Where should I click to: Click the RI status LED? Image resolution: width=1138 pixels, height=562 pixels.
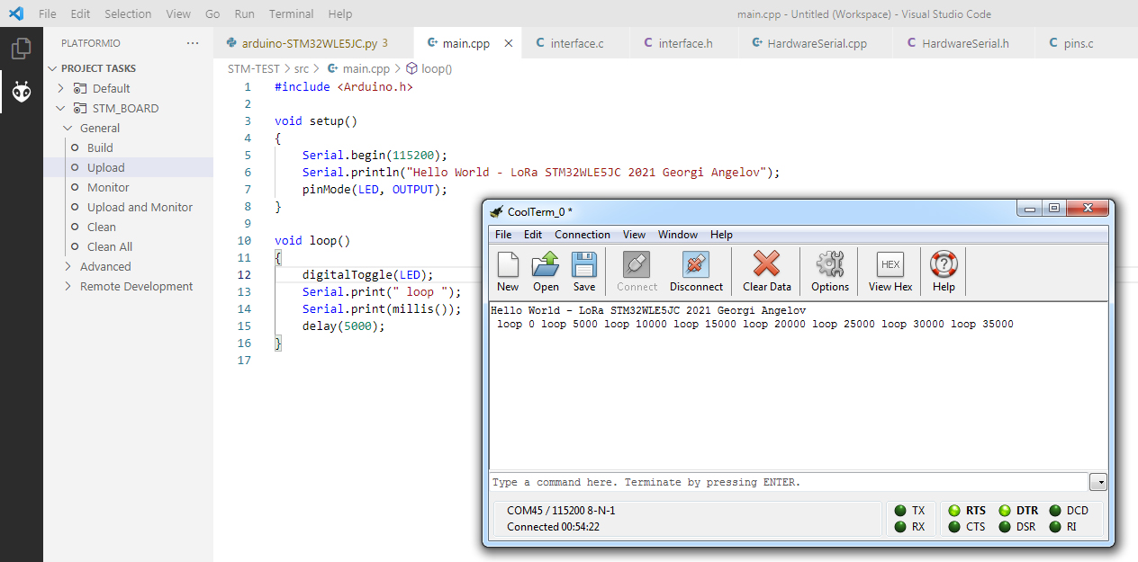1055,527
